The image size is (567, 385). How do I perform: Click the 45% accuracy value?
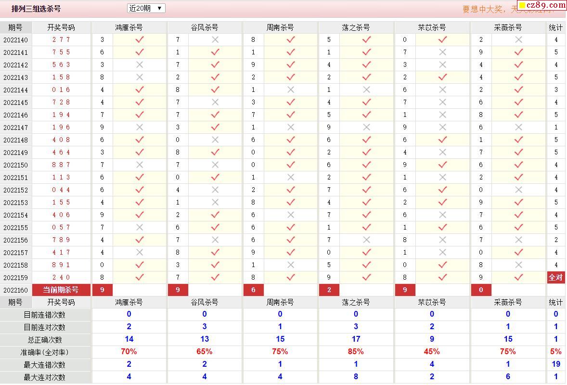pyautogui.click(x=432, y=351)
